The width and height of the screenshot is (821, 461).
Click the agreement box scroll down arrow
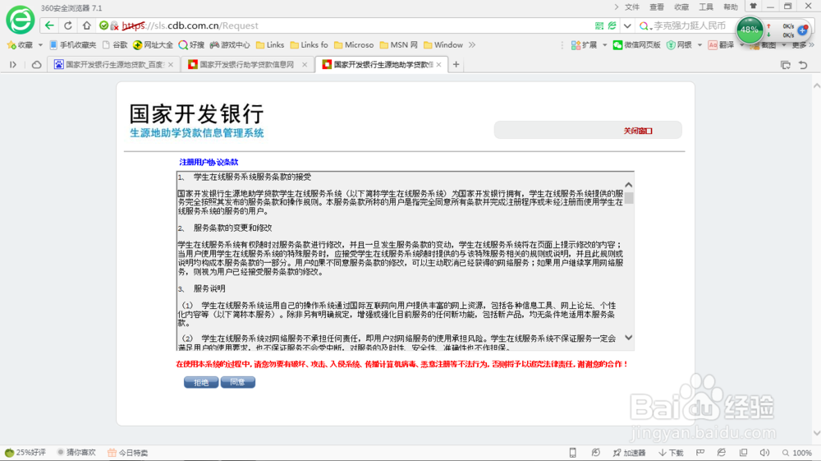629,338
